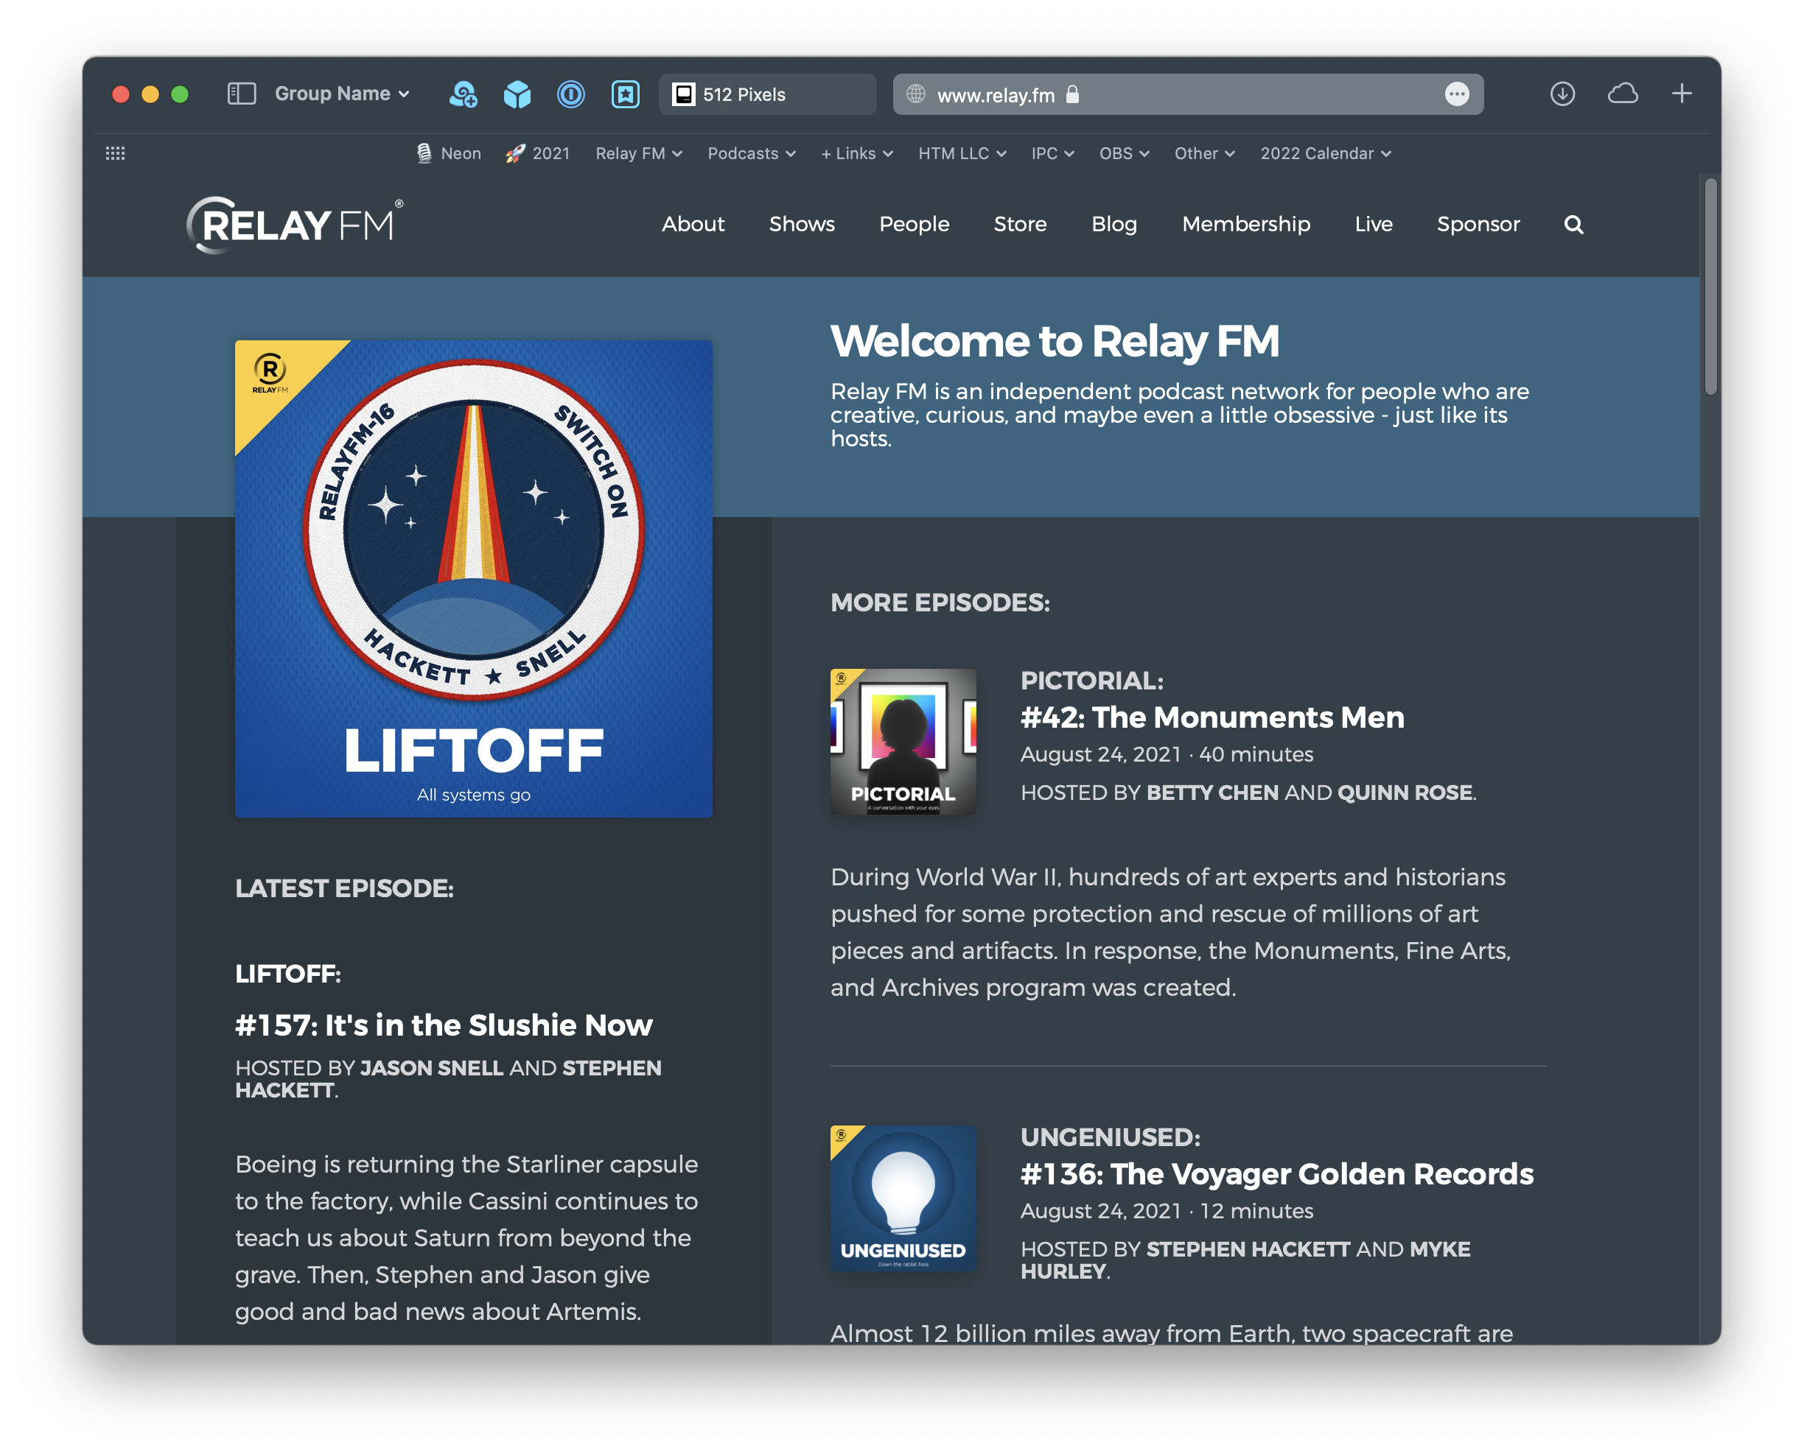
Task: Open the page options ellipsis button
Action: (1456, 94)
